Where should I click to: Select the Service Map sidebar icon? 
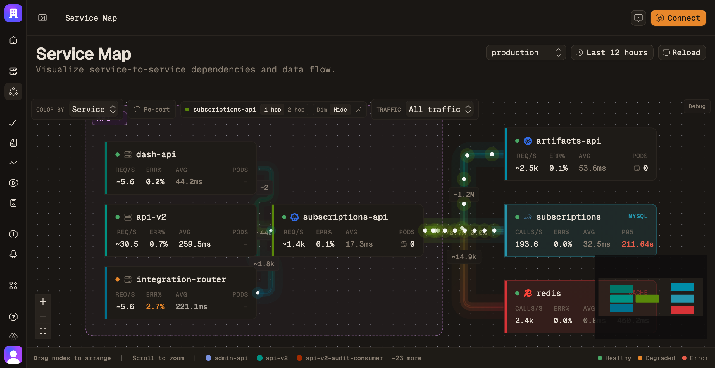(x=13, y=91)
